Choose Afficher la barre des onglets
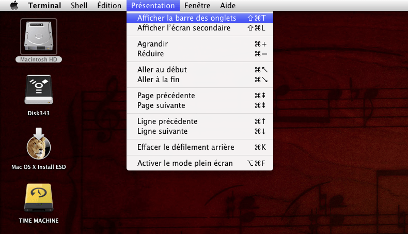 tap(200, 18)
